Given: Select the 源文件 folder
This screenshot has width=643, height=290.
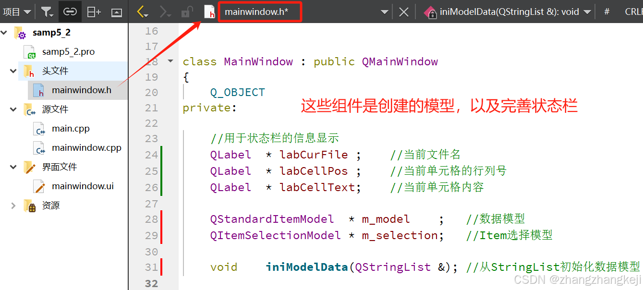Looking at the screenshot, I should pos(55,109).
